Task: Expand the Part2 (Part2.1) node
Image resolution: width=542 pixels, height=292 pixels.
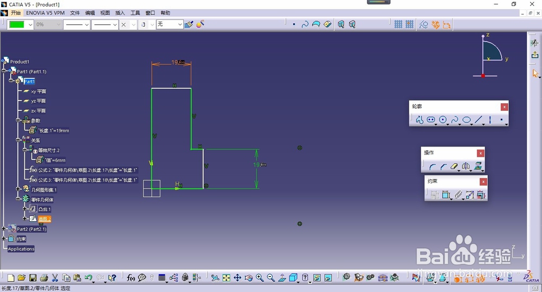Action: pyautogui.click(x=4, y=228)
